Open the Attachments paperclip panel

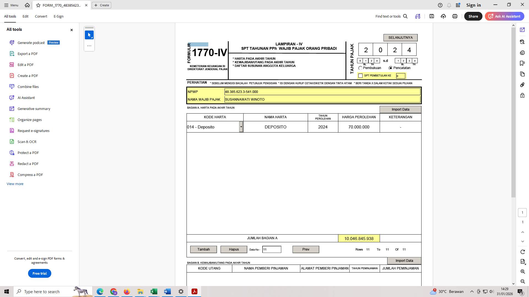coord(522,85)
